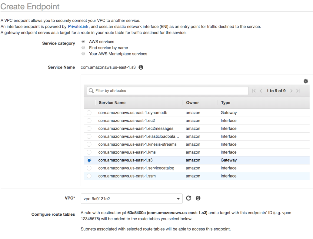This screenshot has height=239, width=313.
Task: Select the ssm service radio button
Action: [x=89, y=176]
